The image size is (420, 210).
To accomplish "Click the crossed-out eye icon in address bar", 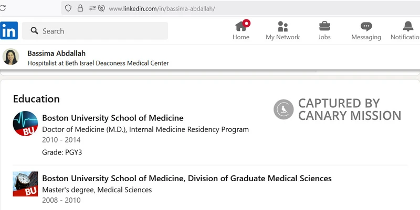I will pos(102,8).
